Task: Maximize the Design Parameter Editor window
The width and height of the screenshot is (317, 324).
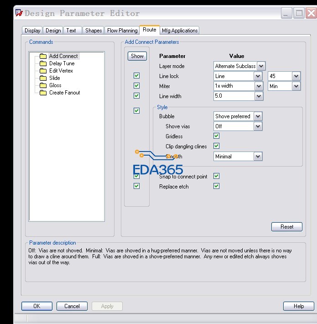Action: [x=299, y=13]
